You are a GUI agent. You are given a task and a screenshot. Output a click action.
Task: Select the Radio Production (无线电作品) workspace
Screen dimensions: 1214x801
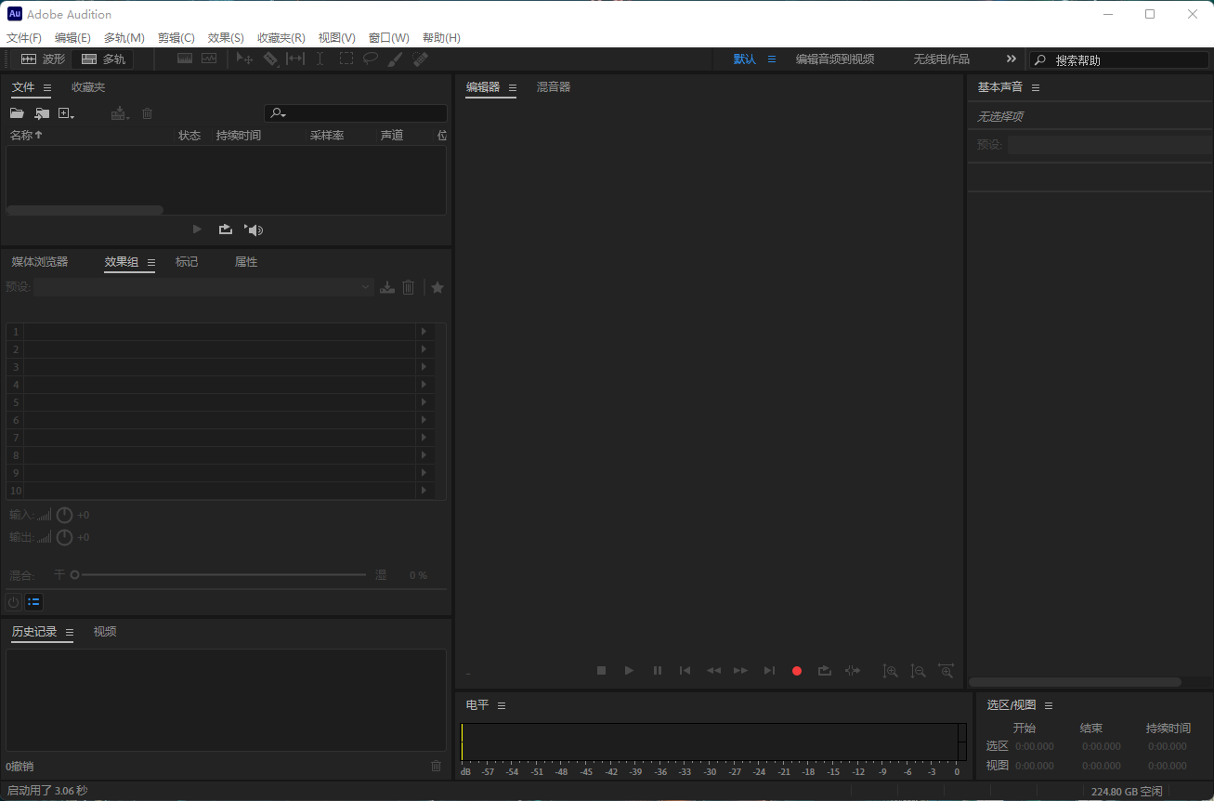(x=941, y=59)
